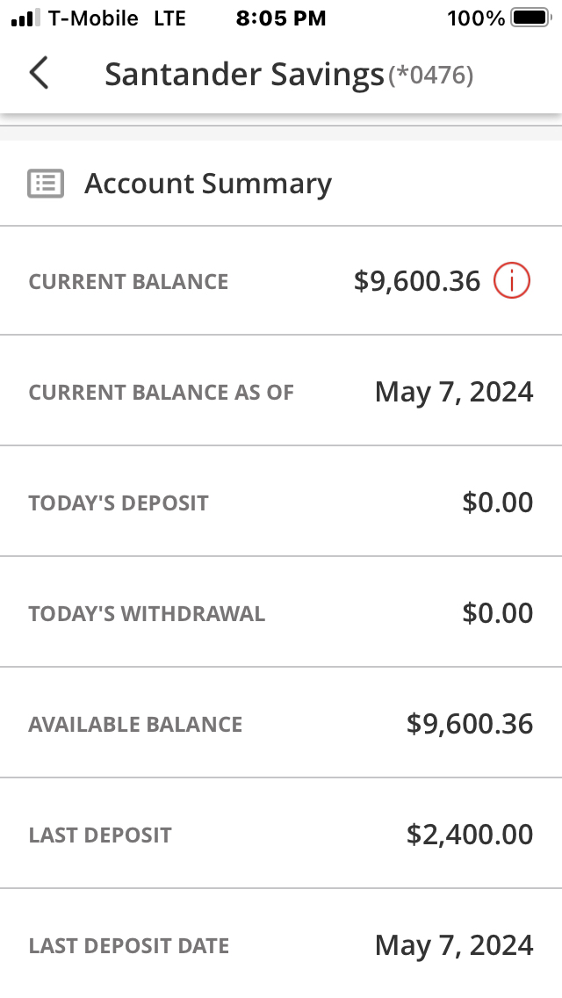Tap the Today's Deposit $0.00 amount
The width and height of the screenshot is (562, 998).
point(497,503)
